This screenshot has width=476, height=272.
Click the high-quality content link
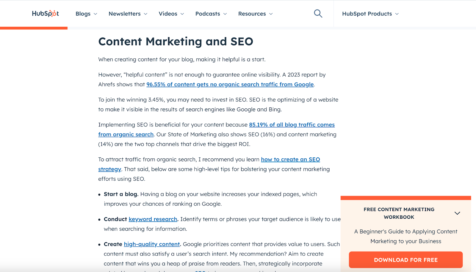pos(152,244)
